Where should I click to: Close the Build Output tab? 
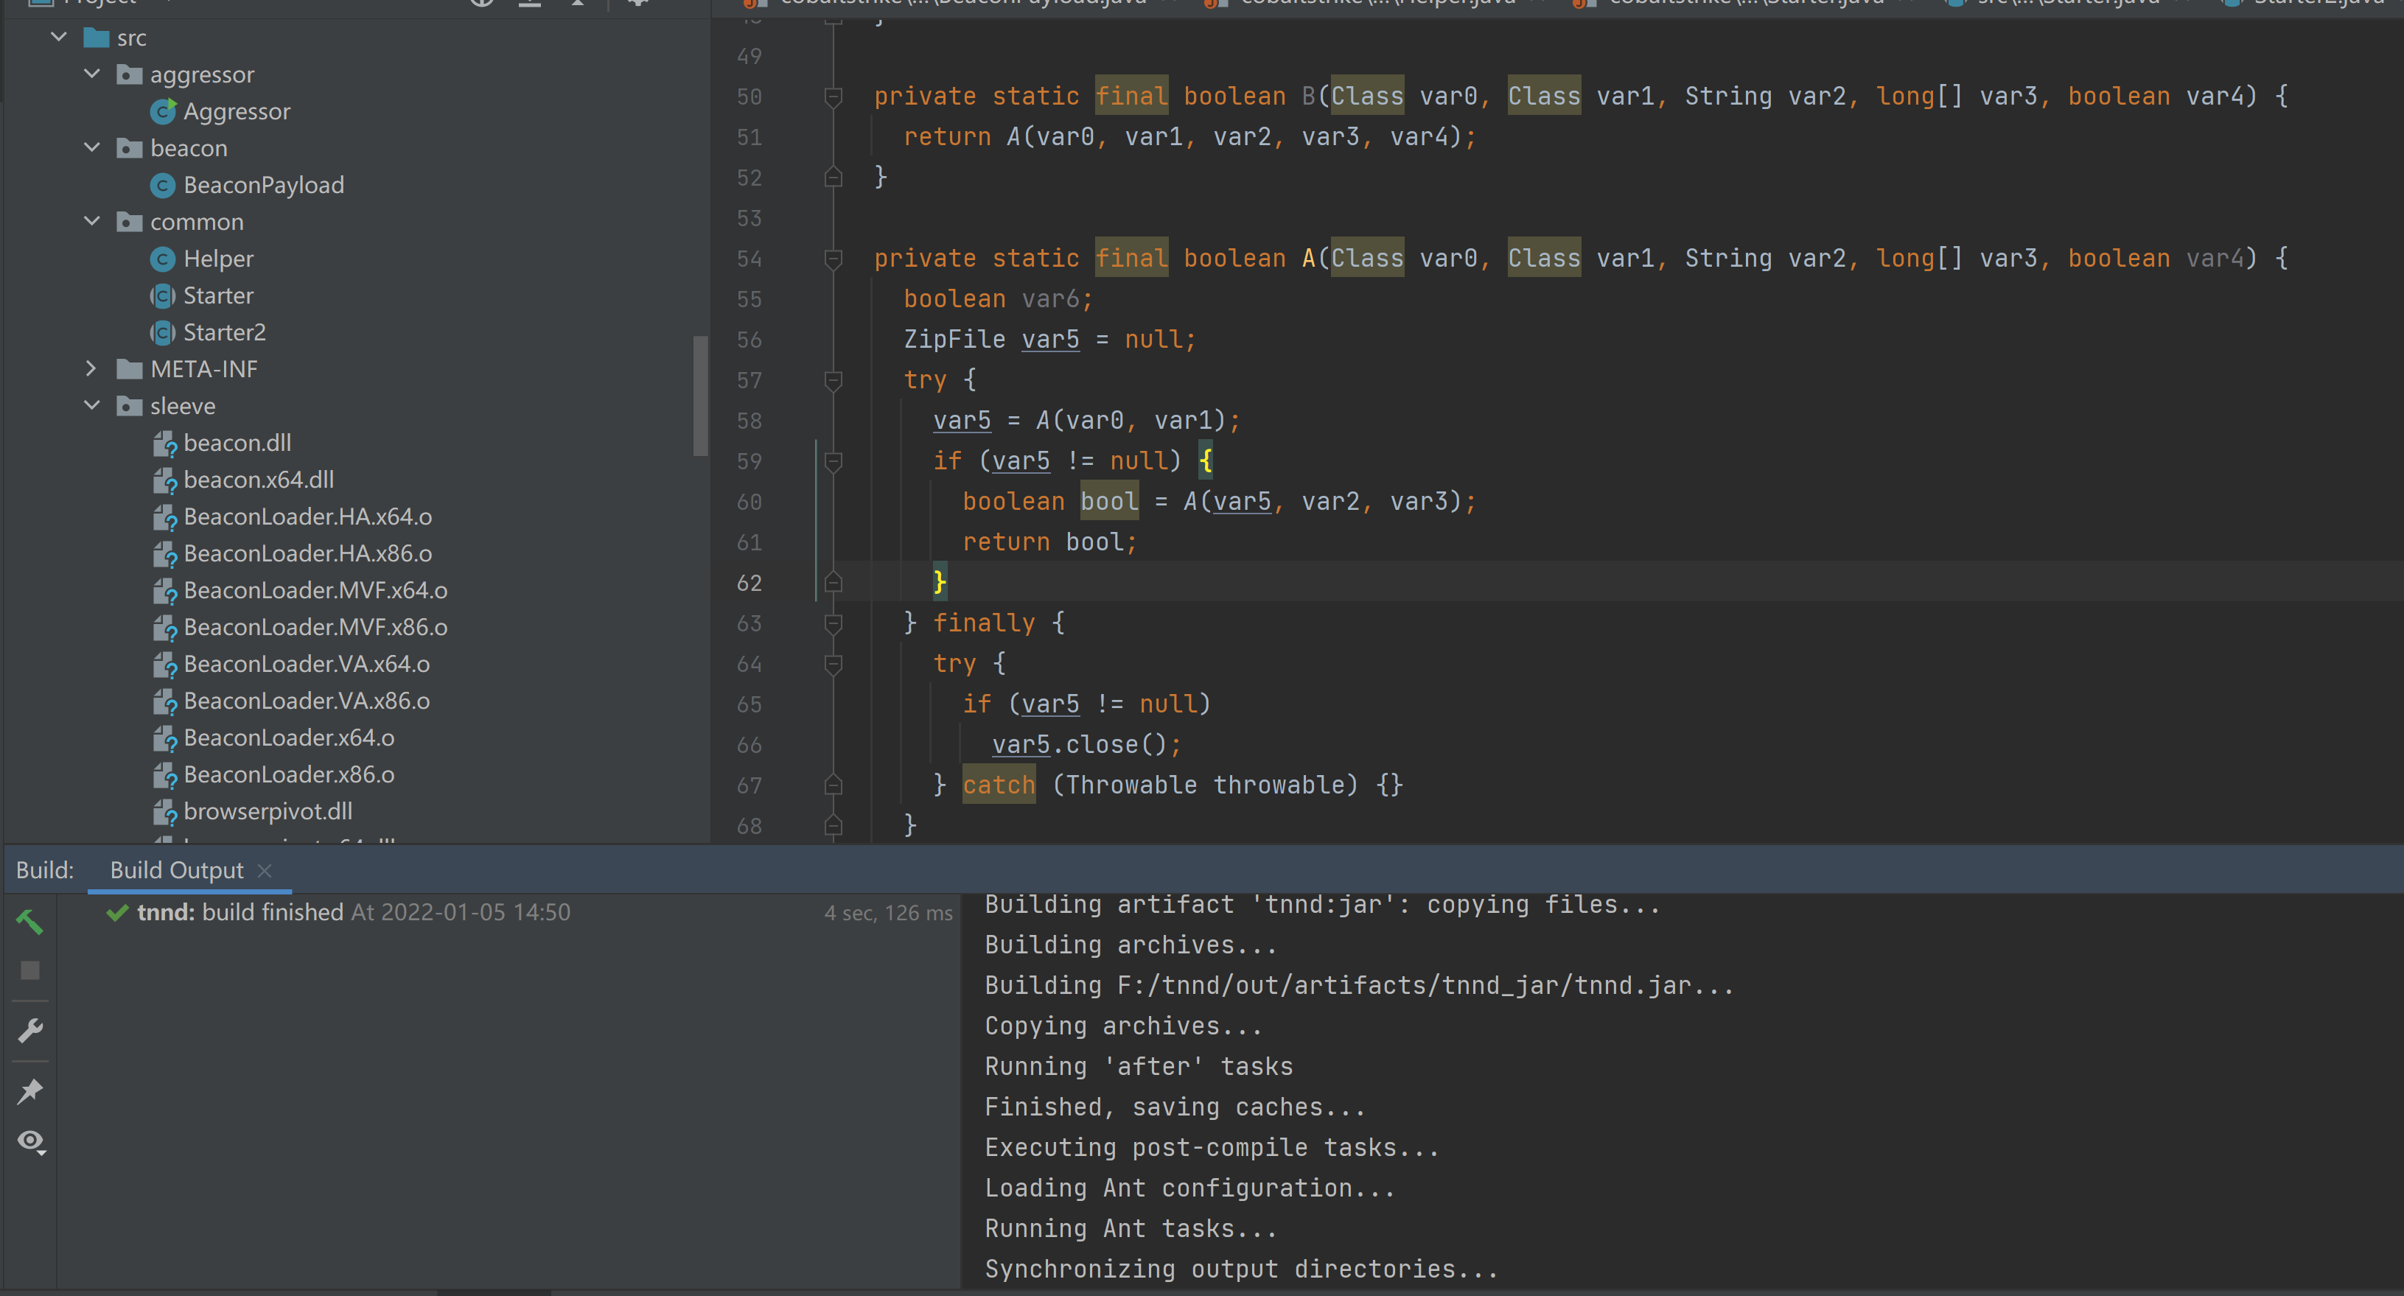tap(264, 871)
